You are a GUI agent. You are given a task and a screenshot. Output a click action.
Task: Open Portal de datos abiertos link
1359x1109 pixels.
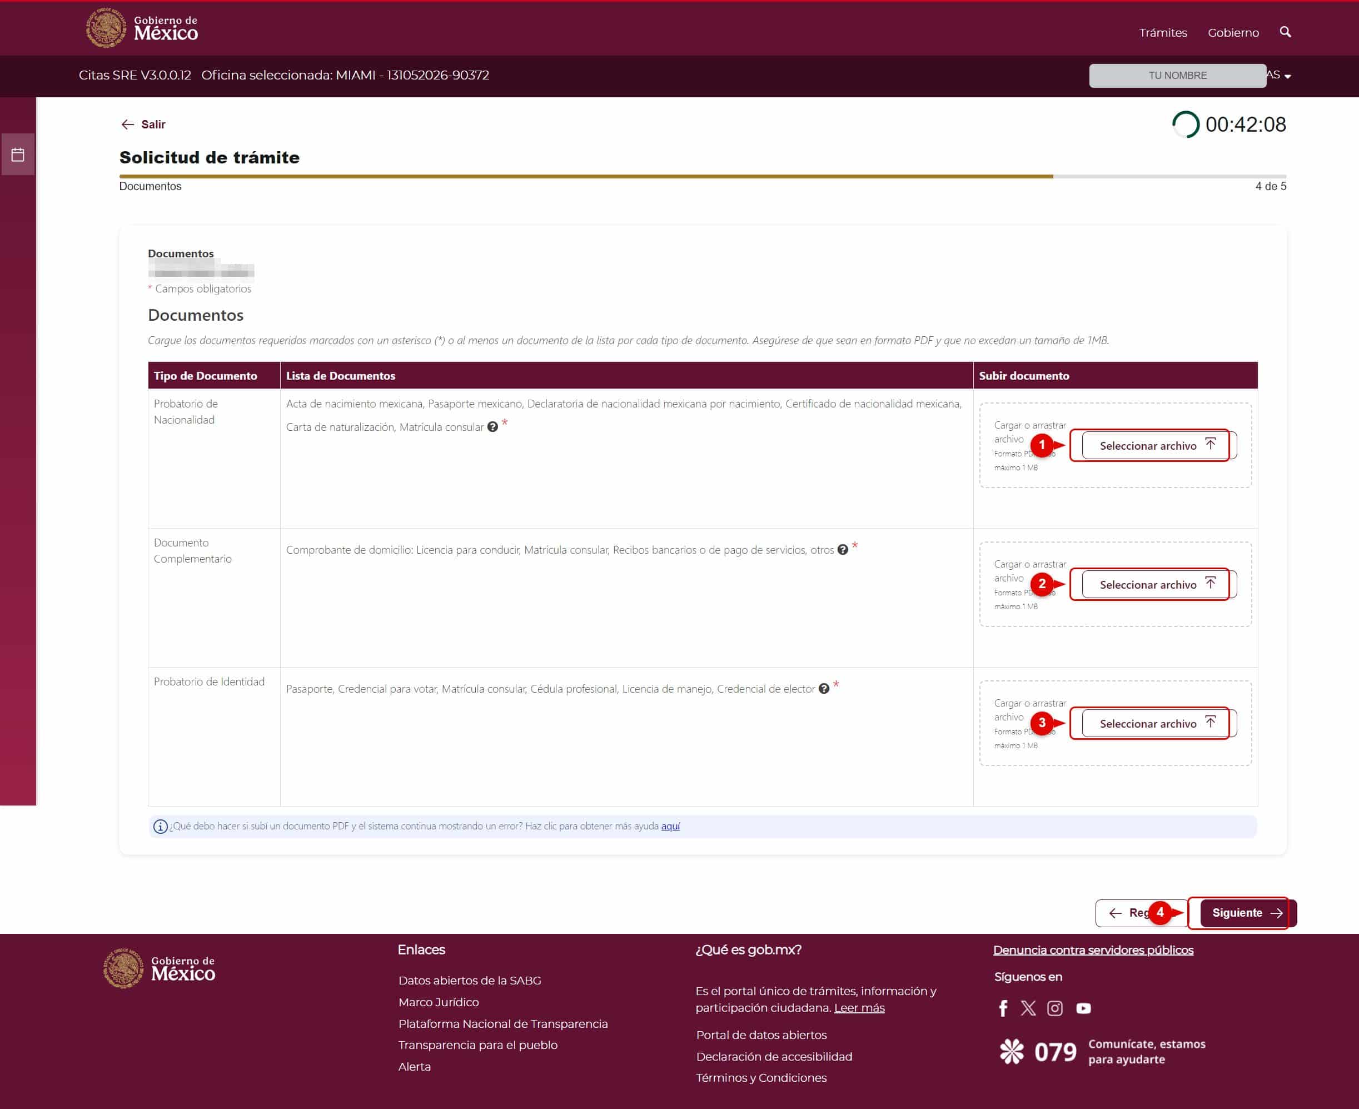pyautogui.click(x=761, y=1035)
